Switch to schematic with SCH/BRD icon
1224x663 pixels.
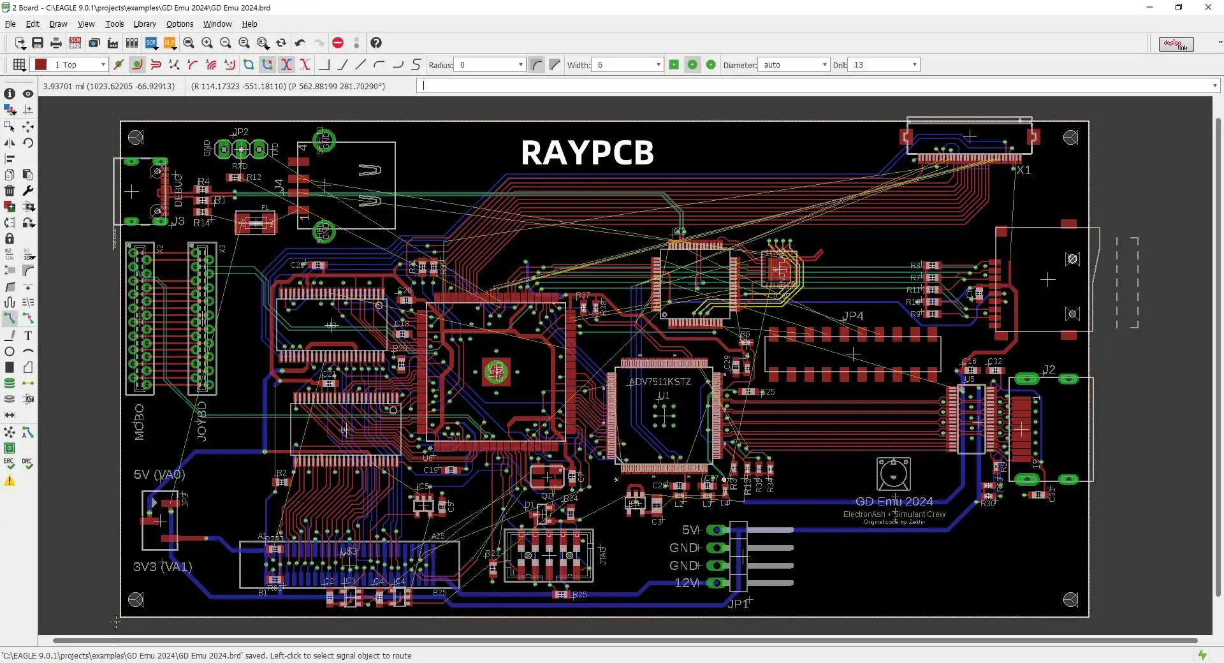(75, 43)
